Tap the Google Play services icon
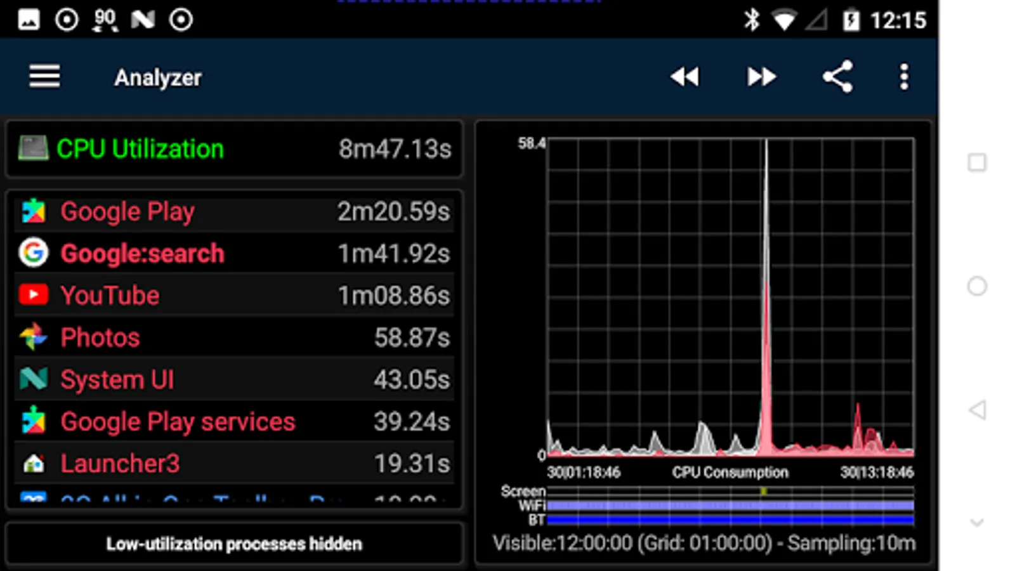The height and width of the screenshot is (571, 1015). [x=34, y=421]
